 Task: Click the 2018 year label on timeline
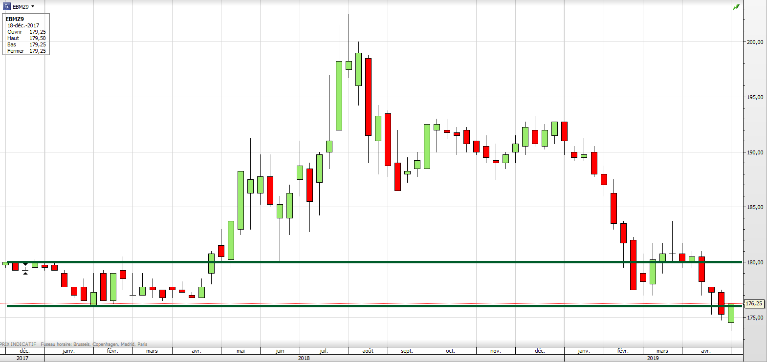point(304,358)
